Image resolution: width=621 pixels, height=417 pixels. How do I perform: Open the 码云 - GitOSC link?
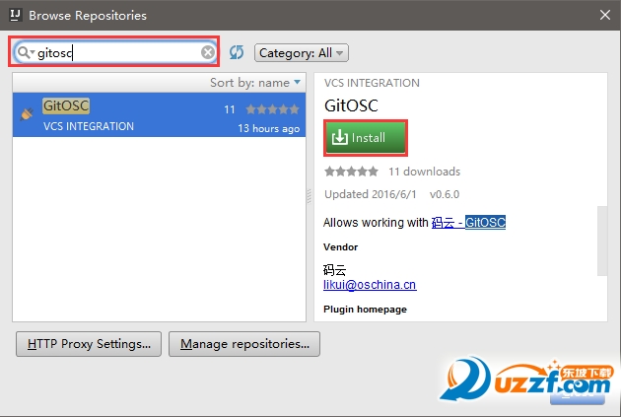(468, 223)
